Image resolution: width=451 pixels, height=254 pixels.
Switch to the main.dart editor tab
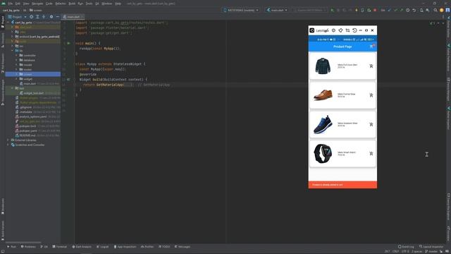(73, 17)
